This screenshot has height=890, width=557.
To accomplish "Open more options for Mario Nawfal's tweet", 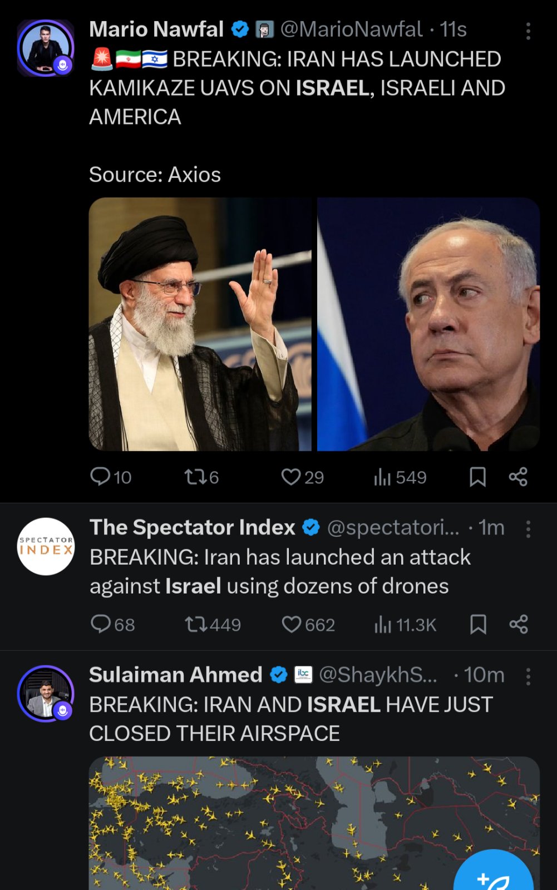I will tap(528, 31).
